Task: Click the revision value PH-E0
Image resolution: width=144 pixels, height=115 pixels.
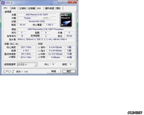Action: coord(69,36)
